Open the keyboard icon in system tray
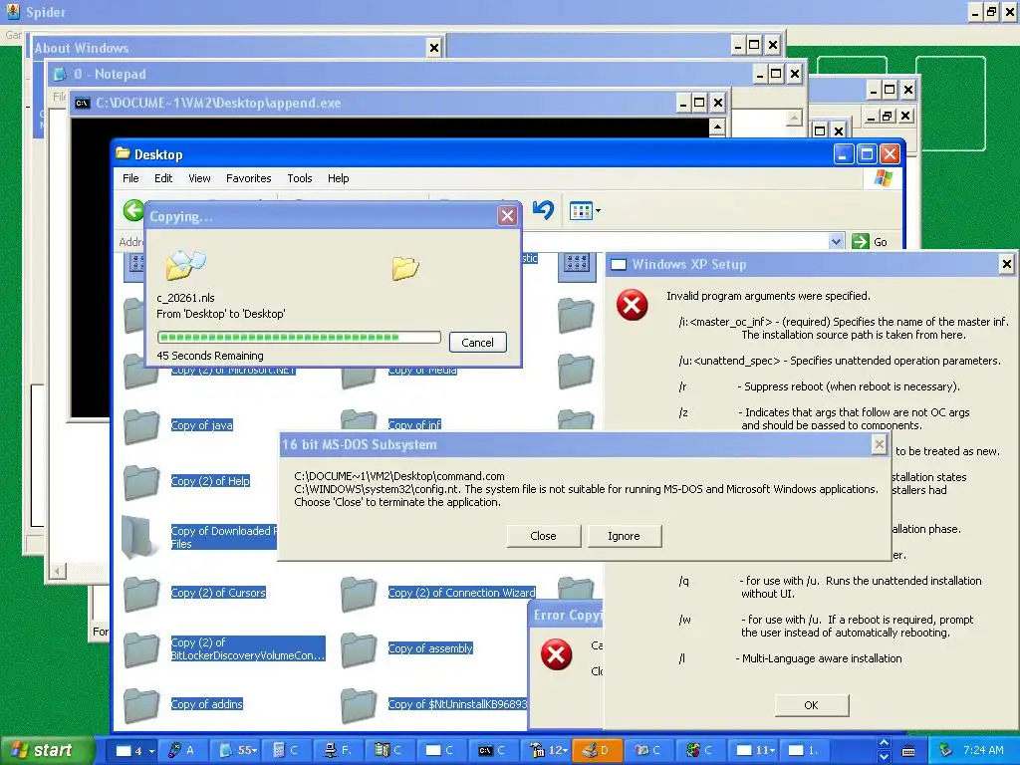This screenshot has height=765, width=1020. [908, 751]
